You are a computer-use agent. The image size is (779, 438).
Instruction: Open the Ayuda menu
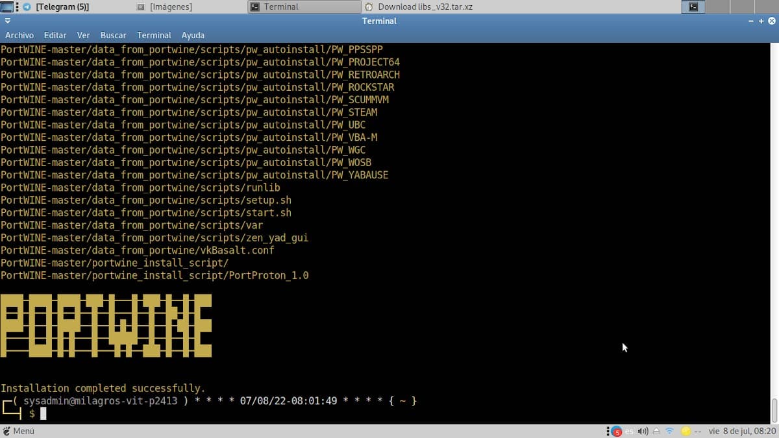point(193,35)
